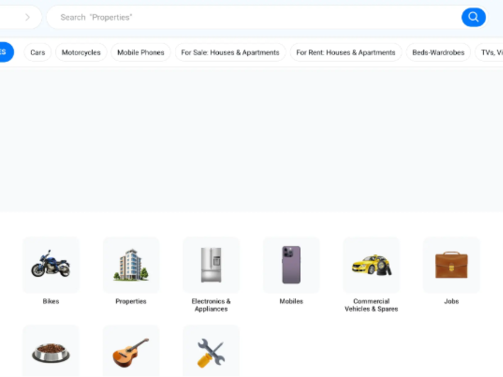Select the Cars category chip
The image size is (503, 377).
[x=38, y=52]
